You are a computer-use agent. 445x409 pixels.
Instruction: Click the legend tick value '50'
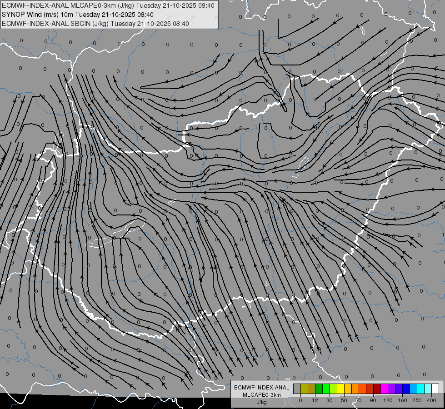click(x=344, y=400)
